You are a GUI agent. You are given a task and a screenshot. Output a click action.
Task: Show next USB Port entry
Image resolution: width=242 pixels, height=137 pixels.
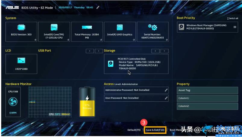coord(99,51)
